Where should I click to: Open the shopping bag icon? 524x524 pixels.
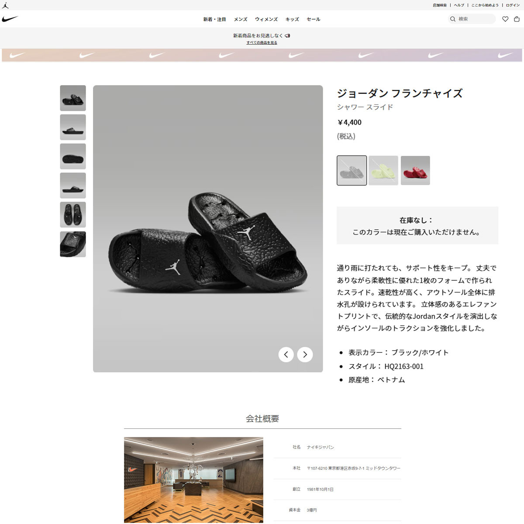click(x=517, y=19)
